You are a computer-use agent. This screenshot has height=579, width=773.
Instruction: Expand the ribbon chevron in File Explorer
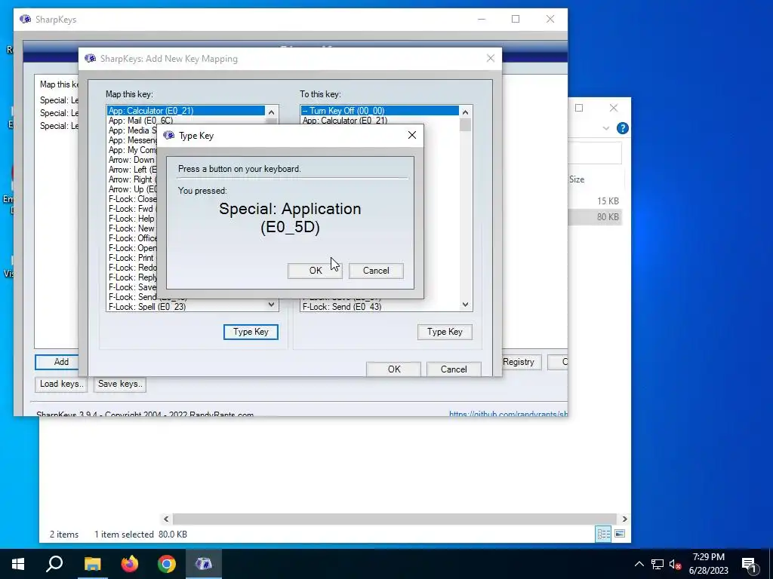click(x=606, y=128)
